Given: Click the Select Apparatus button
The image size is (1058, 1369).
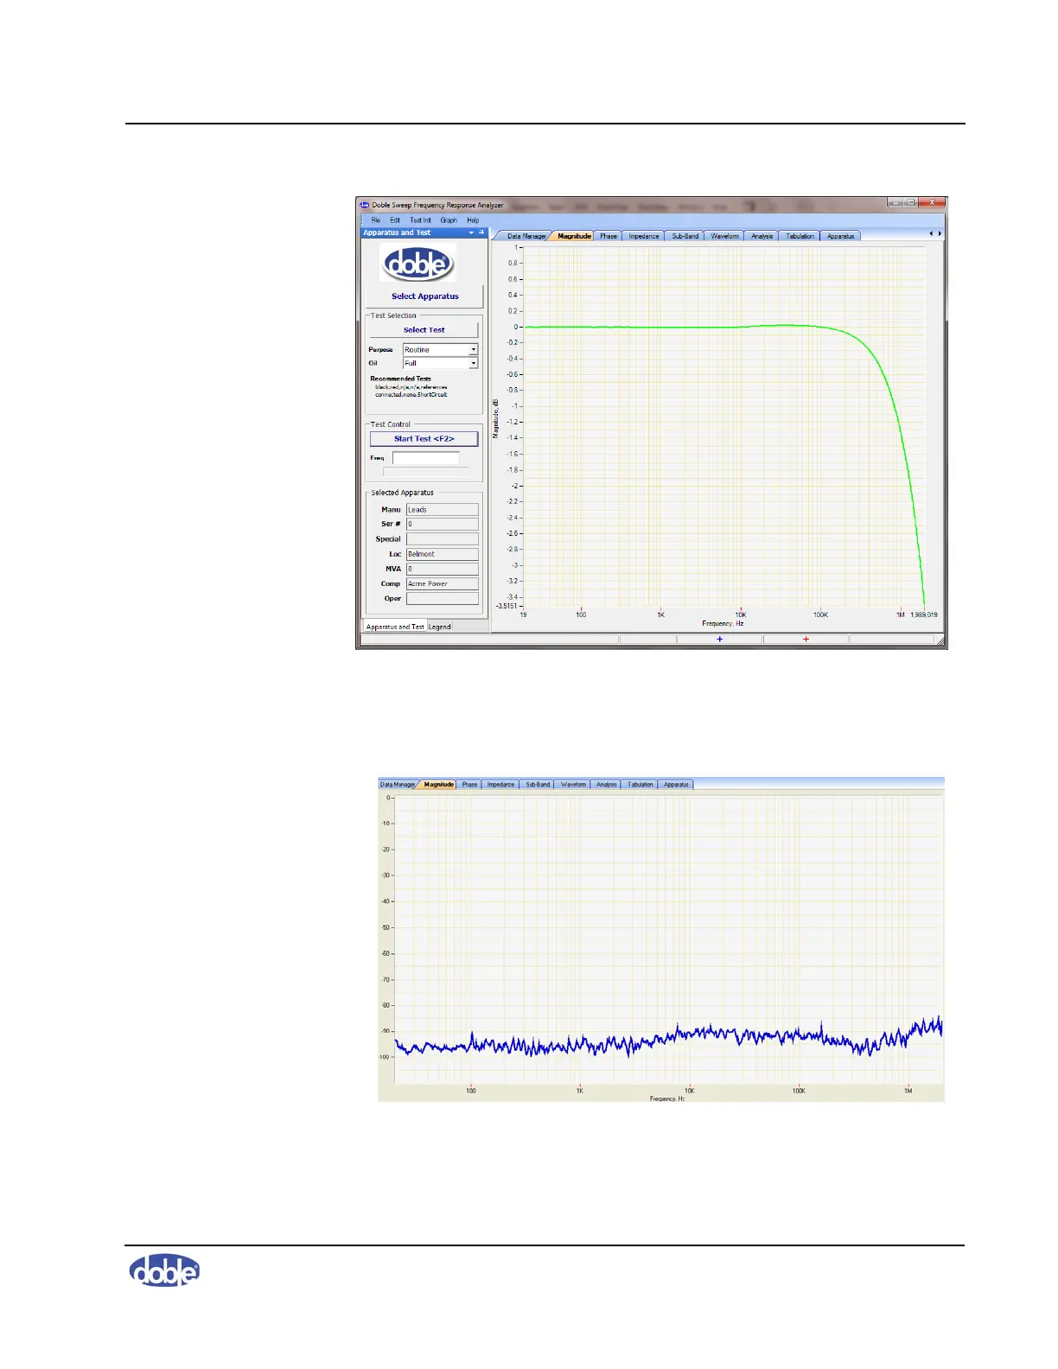Looking at the screenshot, I should 424,296.
